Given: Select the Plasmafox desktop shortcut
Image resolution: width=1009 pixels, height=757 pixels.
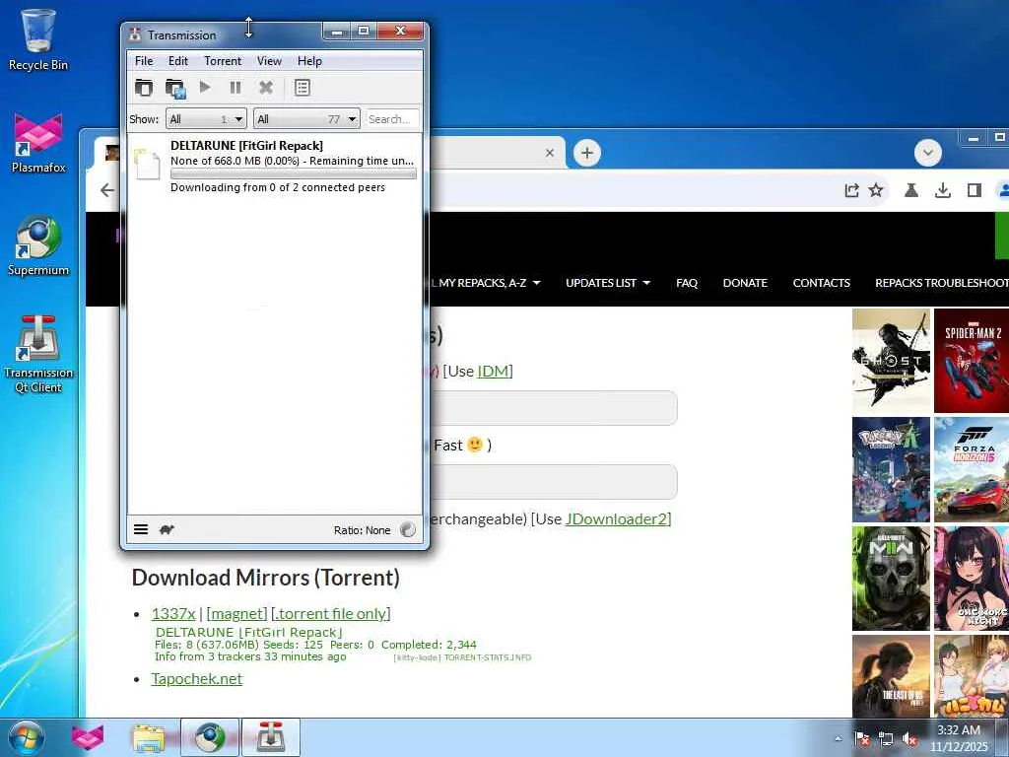Looking at the screenshot, I should pyautogui.click(x=38, y=143).
